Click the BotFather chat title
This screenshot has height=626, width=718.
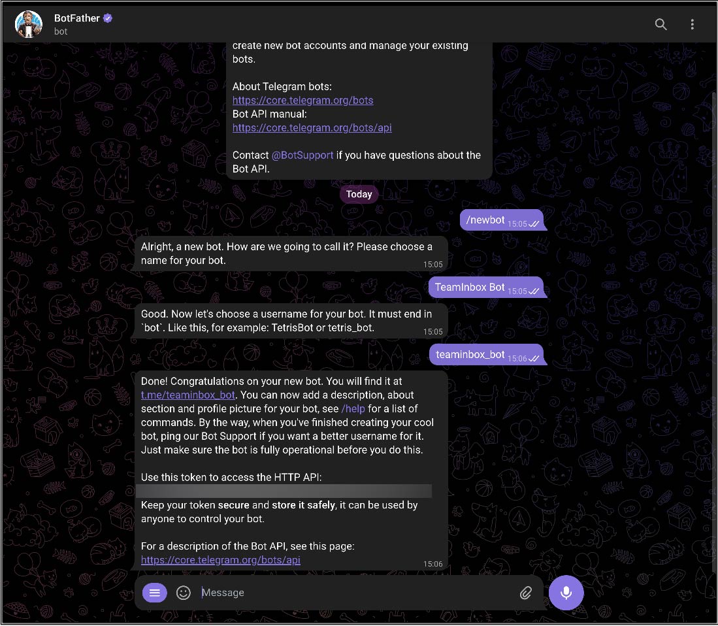click(x=76, y=18)
